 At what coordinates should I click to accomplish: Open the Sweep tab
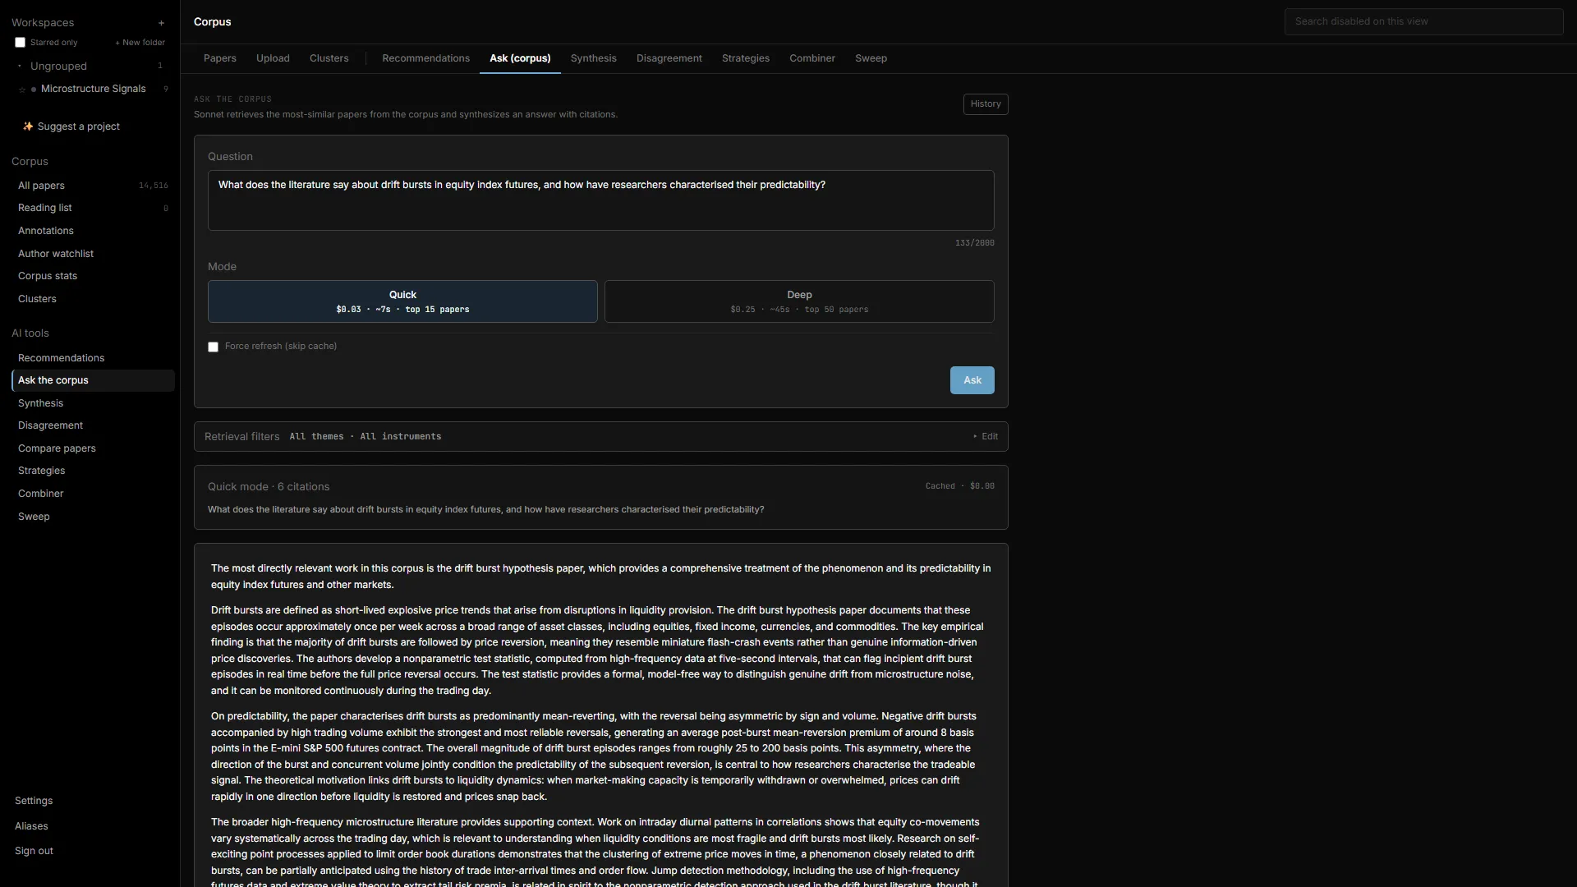click(871, 58)
